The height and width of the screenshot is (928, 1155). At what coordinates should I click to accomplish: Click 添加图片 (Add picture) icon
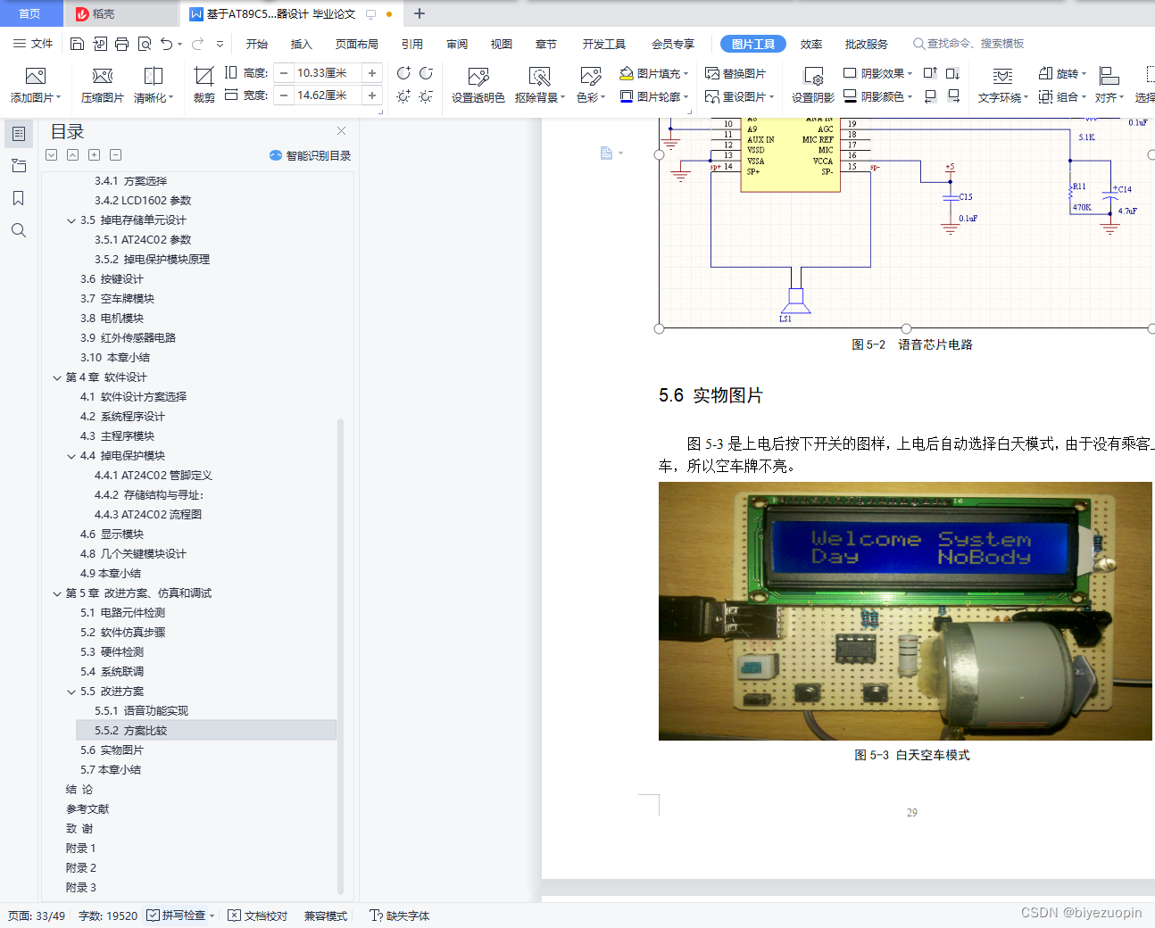coord(36,76)
